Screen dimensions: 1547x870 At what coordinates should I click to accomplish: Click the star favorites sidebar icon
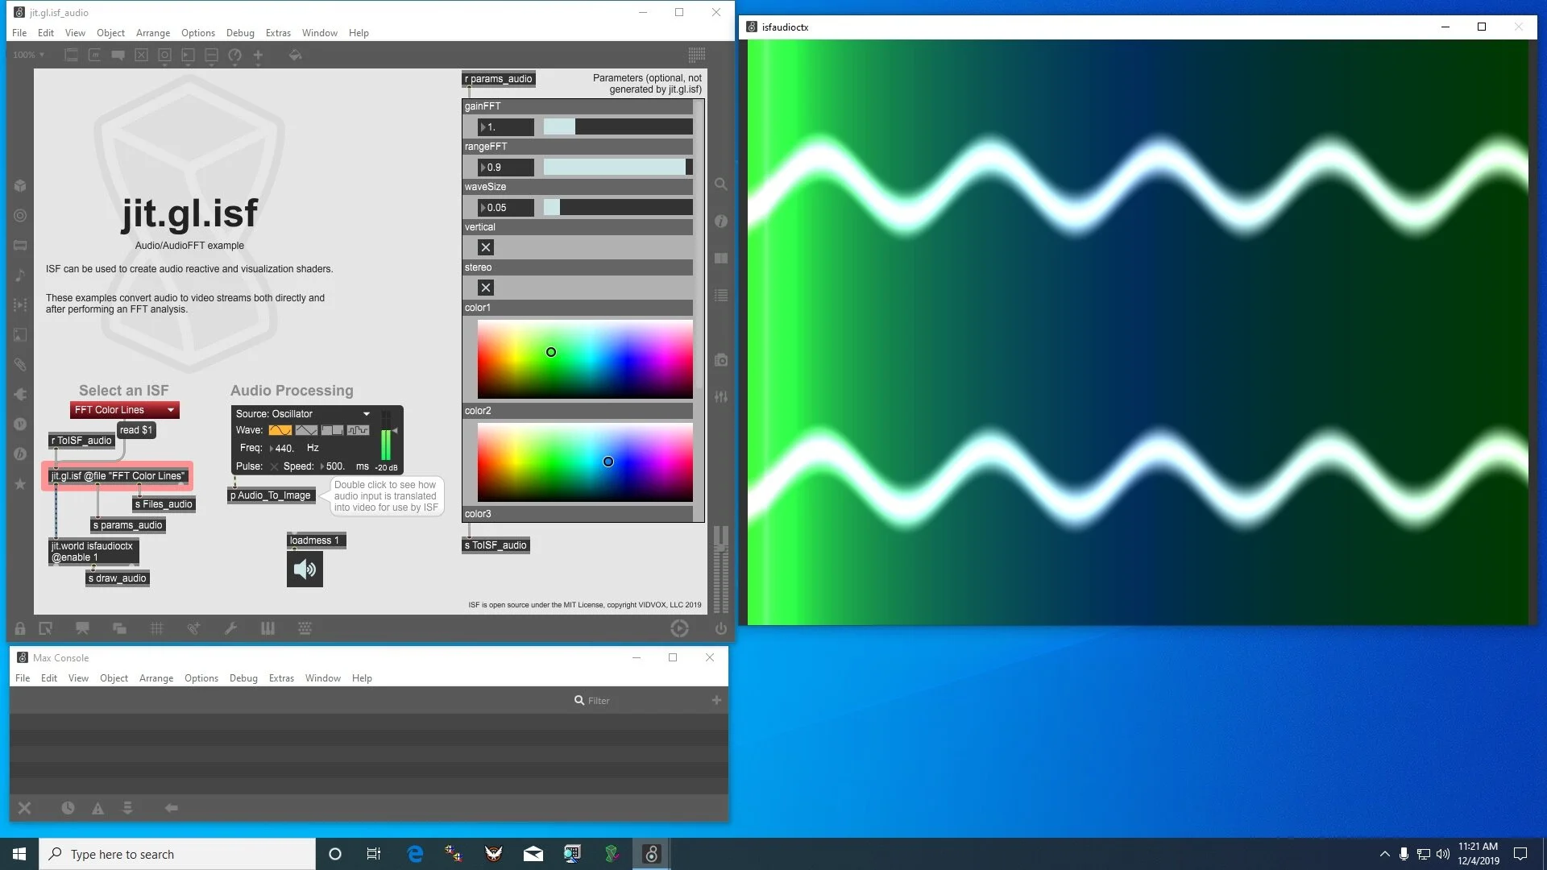pyautogui.click(x=20, y=483)
